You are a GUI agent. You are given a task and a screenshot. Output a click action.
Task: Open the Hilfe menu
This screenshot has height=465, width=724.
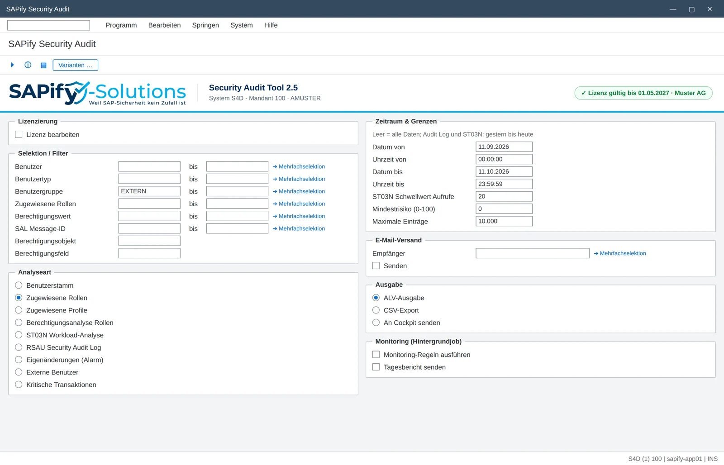[271, 25]
